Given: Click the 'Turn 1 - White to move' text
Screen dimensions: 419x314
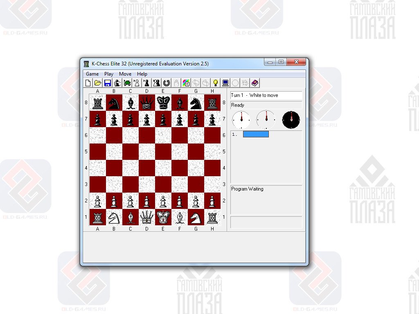Looking at the screenshot, I should 255,95.
